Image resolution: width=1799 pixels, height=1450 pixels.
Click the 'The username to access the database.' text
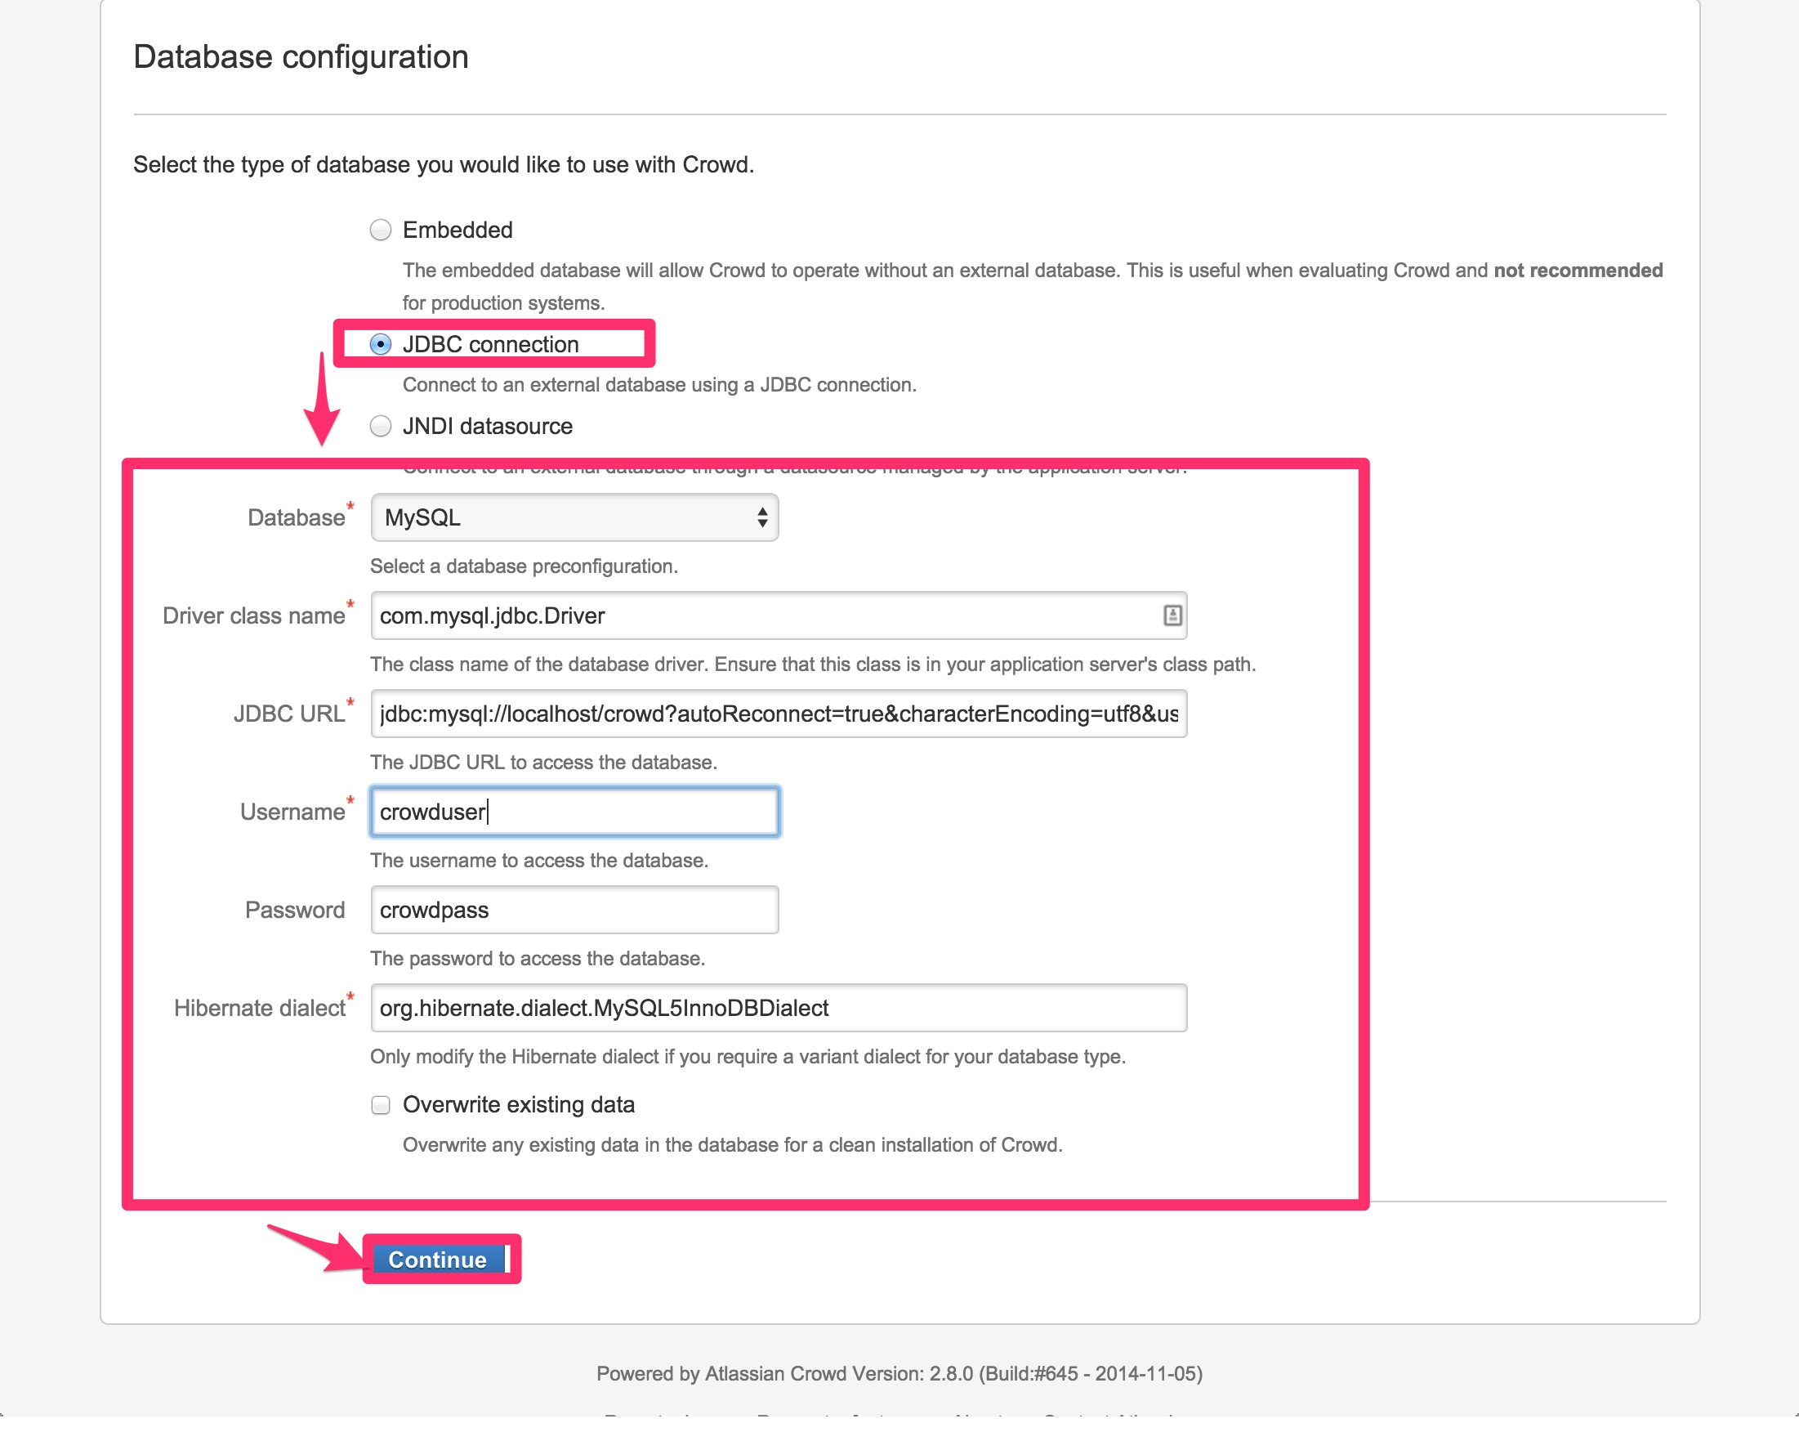coord(539,861)
